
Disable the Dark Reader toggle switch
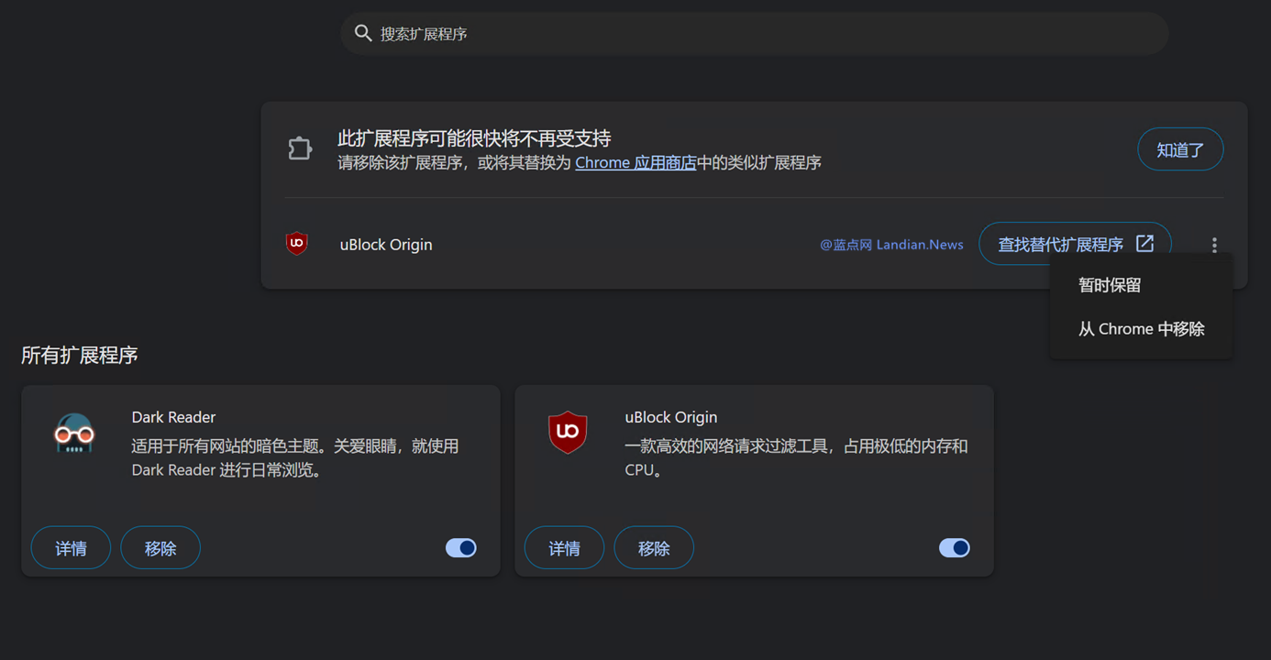(460, 548)
